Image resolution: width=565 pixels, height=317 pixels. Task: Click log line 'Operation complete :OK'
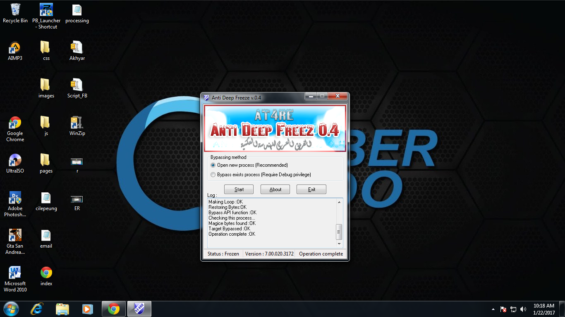[232, 234]
